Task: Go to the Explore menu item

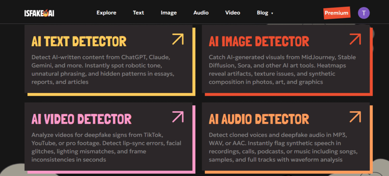Action: 106,13
